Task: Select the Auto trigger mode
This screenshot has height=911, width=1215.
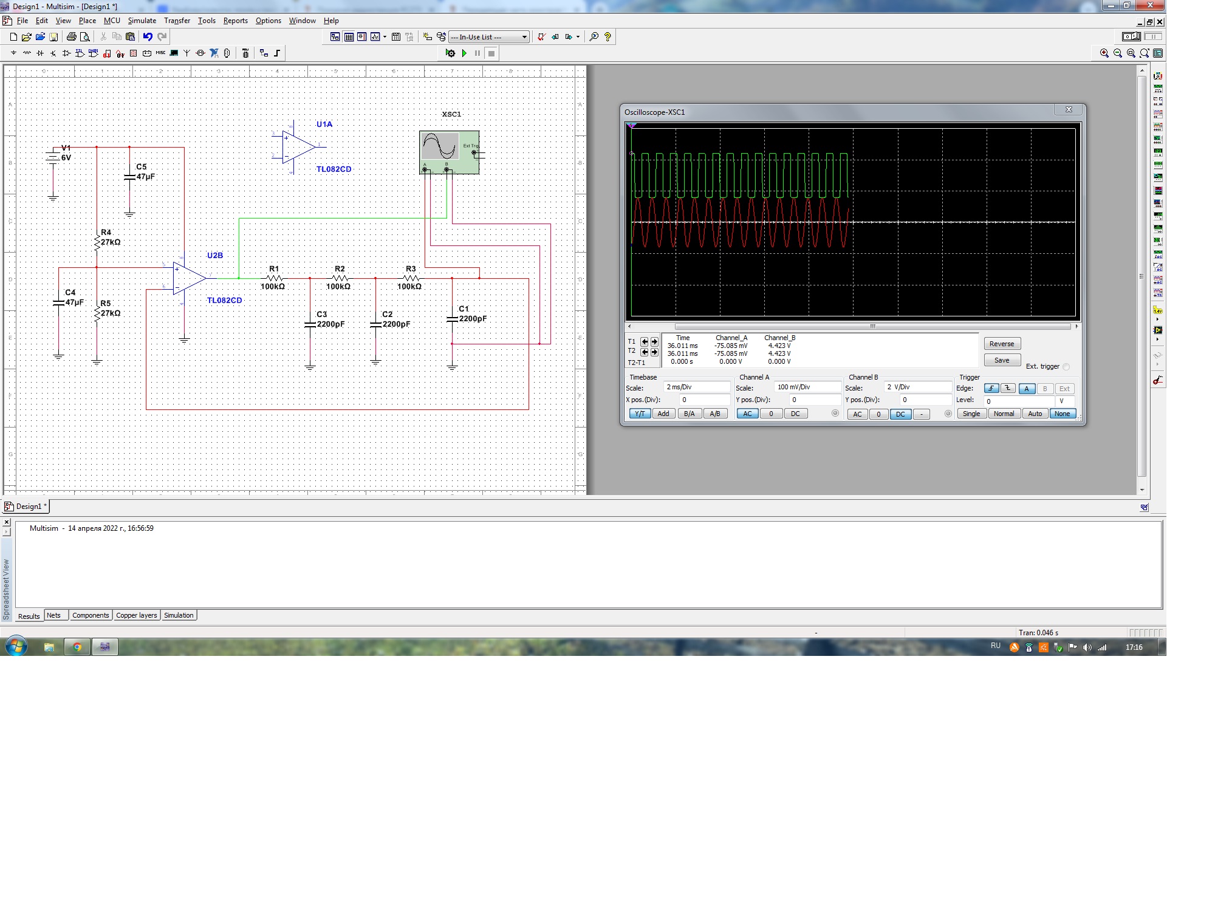Action: point(1035,414)
